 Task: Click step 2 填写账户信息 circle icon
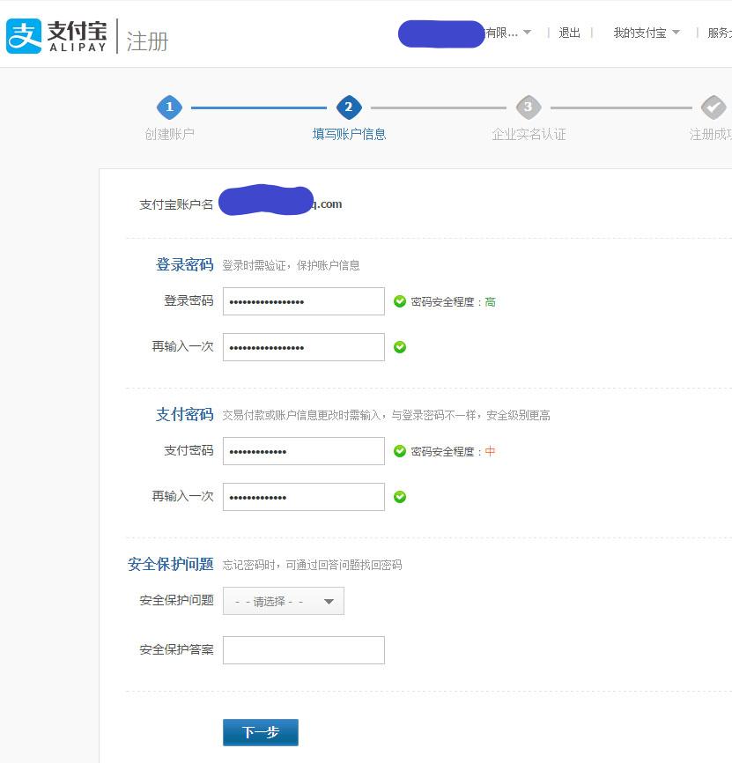click(x=350, y=106)
